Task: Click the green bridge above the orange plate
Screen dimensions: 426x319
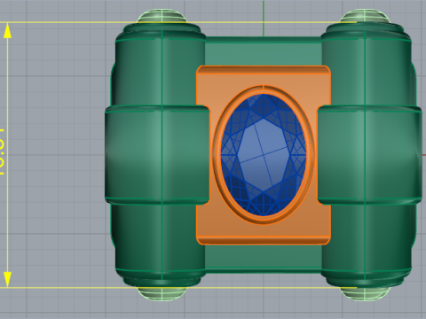Action: tap(264, 51)
